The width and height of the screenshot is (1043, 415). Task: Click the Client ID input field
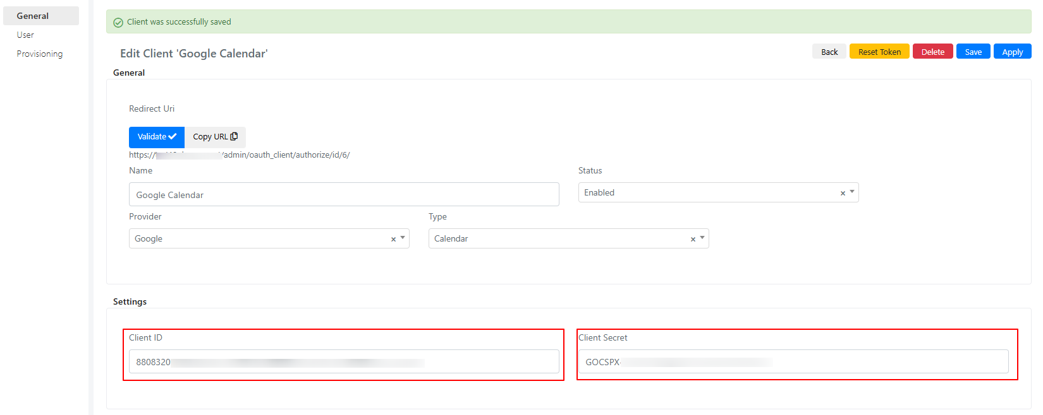tap(344, 361)
